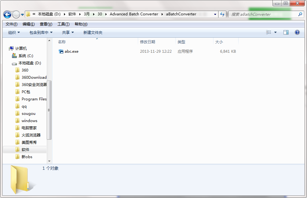Expand subfolder arrow after 软件 breadcrumb
This screenshot has height=198, width=307.
[x=80, y=14]
